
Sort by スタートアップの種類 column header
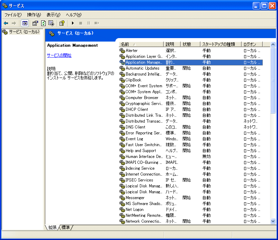221,44
